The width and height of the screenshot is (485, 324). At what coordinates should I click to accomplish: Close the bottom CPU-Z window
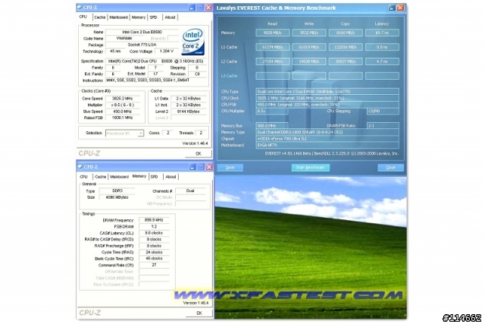pyautogui.click(x=209, y=167)
